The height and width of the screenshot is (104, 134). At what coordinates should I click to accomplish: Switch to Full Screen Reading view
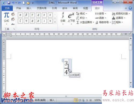(x=80, y=100)
